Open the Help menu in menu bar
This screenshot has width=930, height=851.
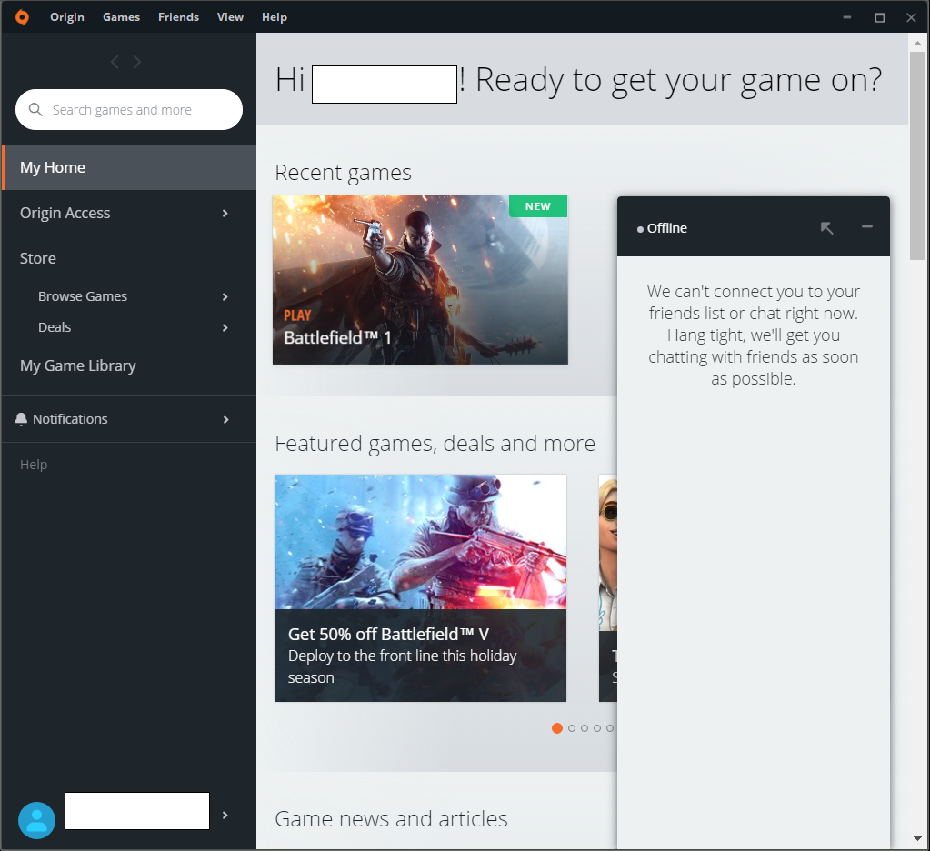pos(275,17)
